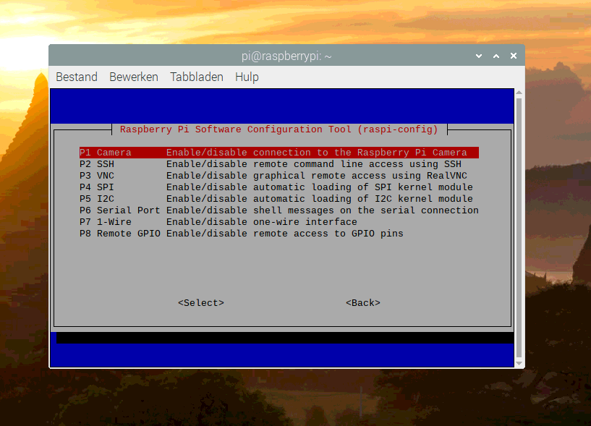Select the P7 1-Wire option
This screenshot has height=426, width=591.
tap(279, 221)
